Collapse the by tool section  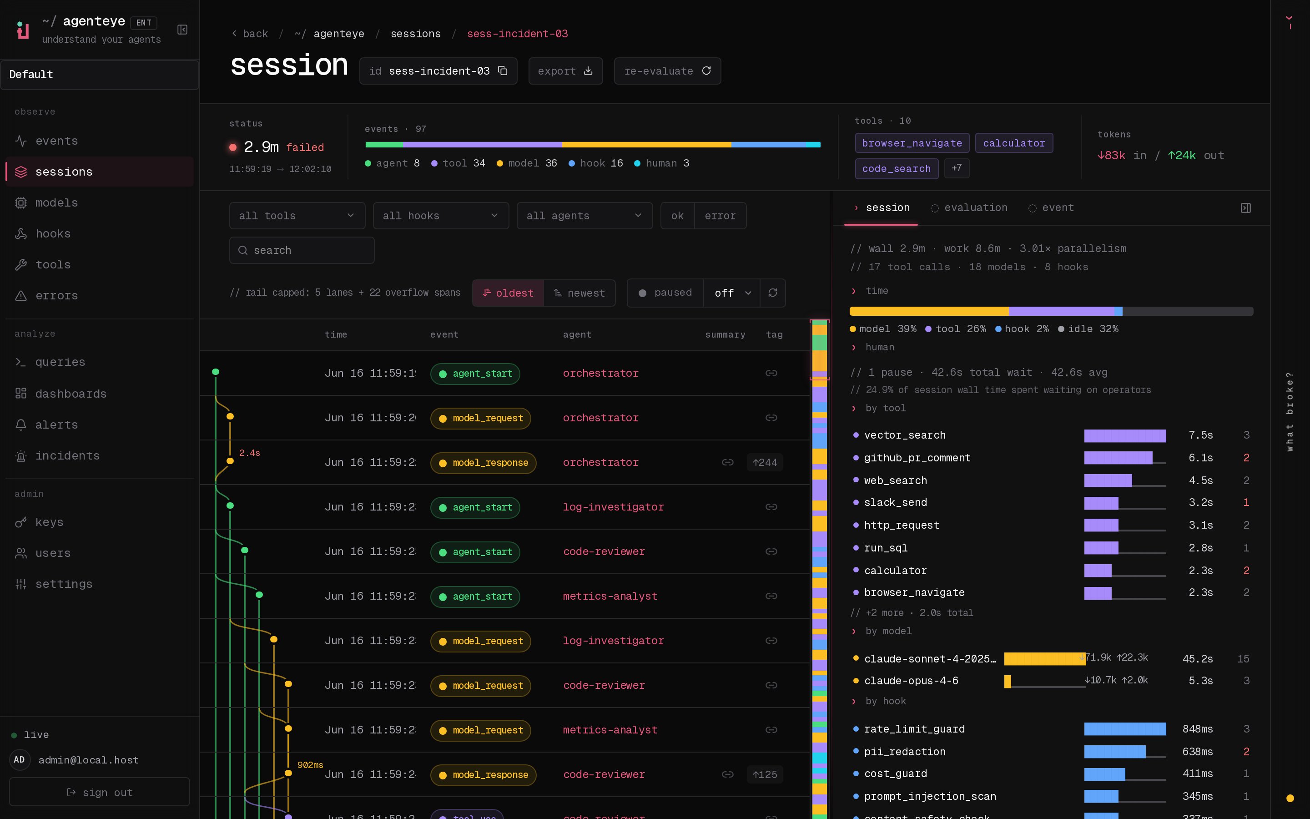coord(879,409)
